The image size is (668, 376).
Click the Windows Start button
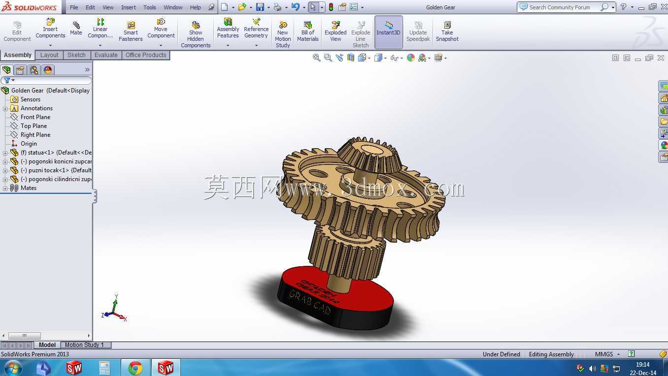(12, 368)
